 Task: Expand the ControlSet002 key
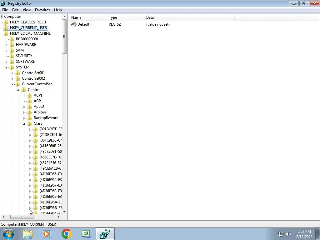[x=12, y=78]
